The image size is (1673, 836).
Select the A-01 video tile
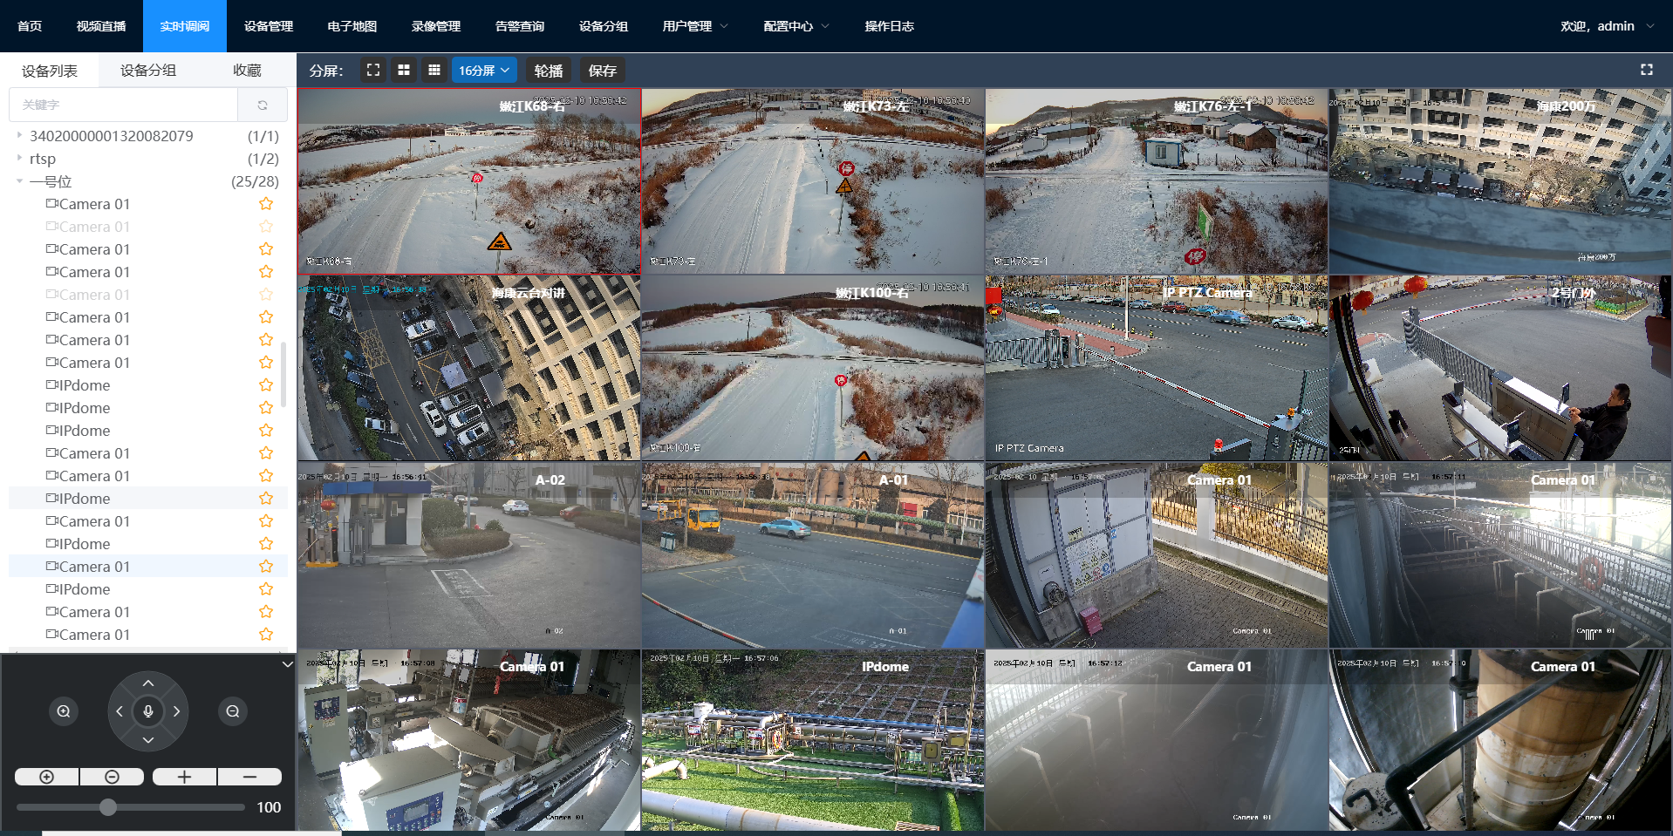click(x=813, y=555)
